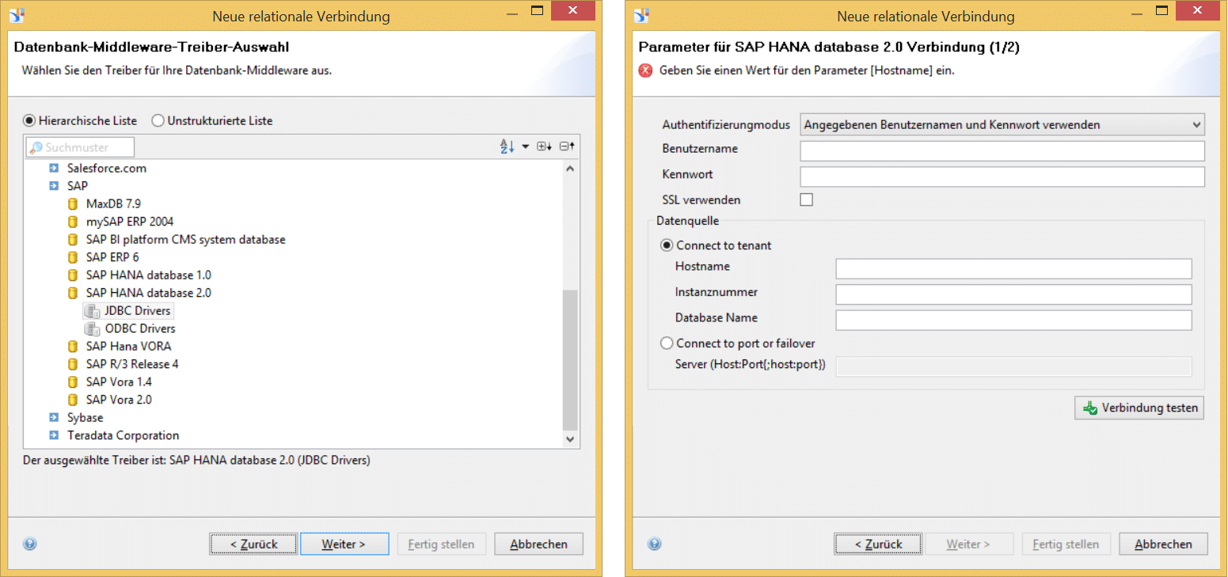Open the Authentifizierungsmodus dropdown

(1002, 124)
